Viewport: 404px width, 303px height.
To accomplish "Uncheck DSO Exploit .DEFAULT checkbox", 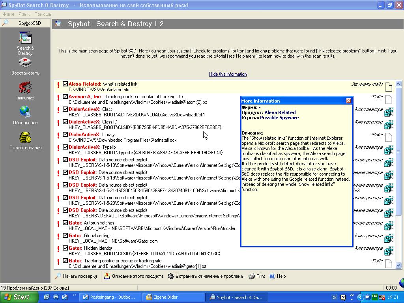I will coord(65,210).
